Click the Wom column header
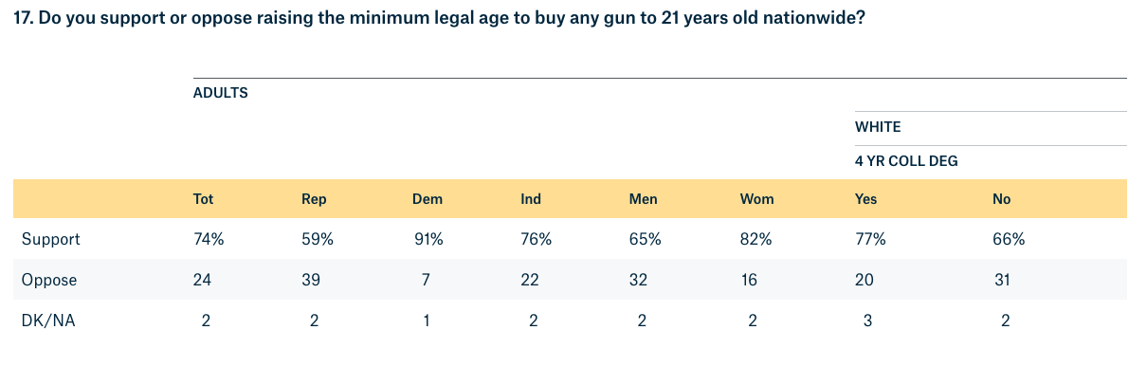1147x385 pixels. pyautogui.click(x=756, y=199)
